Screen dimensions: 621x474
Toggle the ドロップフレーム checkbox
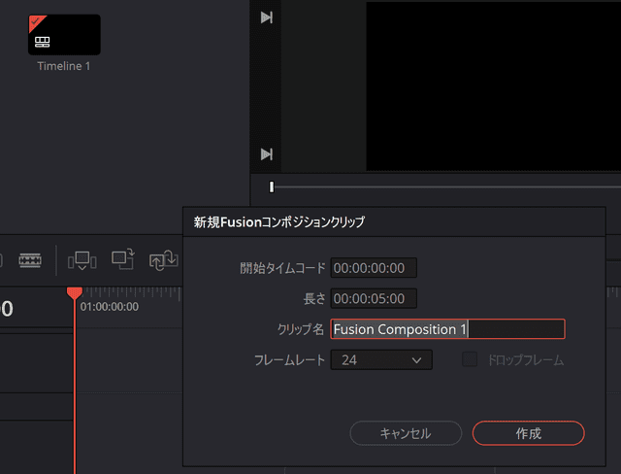[470, 359]
